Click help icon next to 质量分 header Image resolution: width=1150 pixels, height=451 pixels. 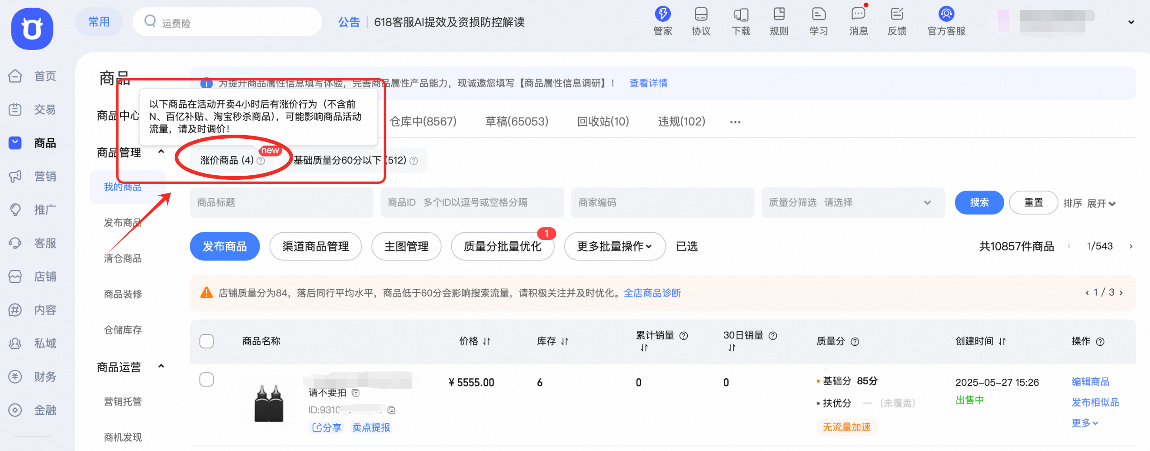tap(855, 342)
